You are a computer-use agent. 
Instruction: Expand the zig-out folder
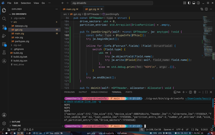12,45
